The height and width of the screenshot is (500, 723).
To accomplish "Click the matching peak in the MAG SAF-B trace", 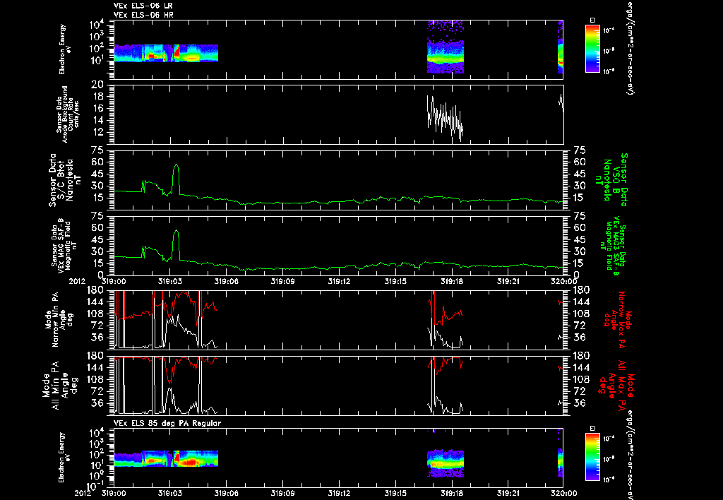I will 176,232.
